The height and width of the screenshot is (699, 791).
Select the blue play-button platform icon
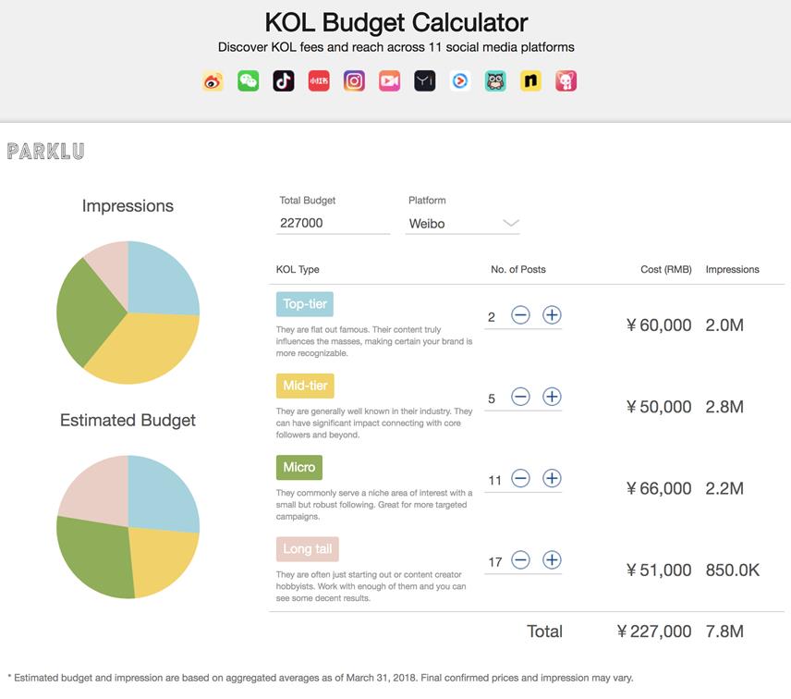pyautogui.click(x=458, y=80)
